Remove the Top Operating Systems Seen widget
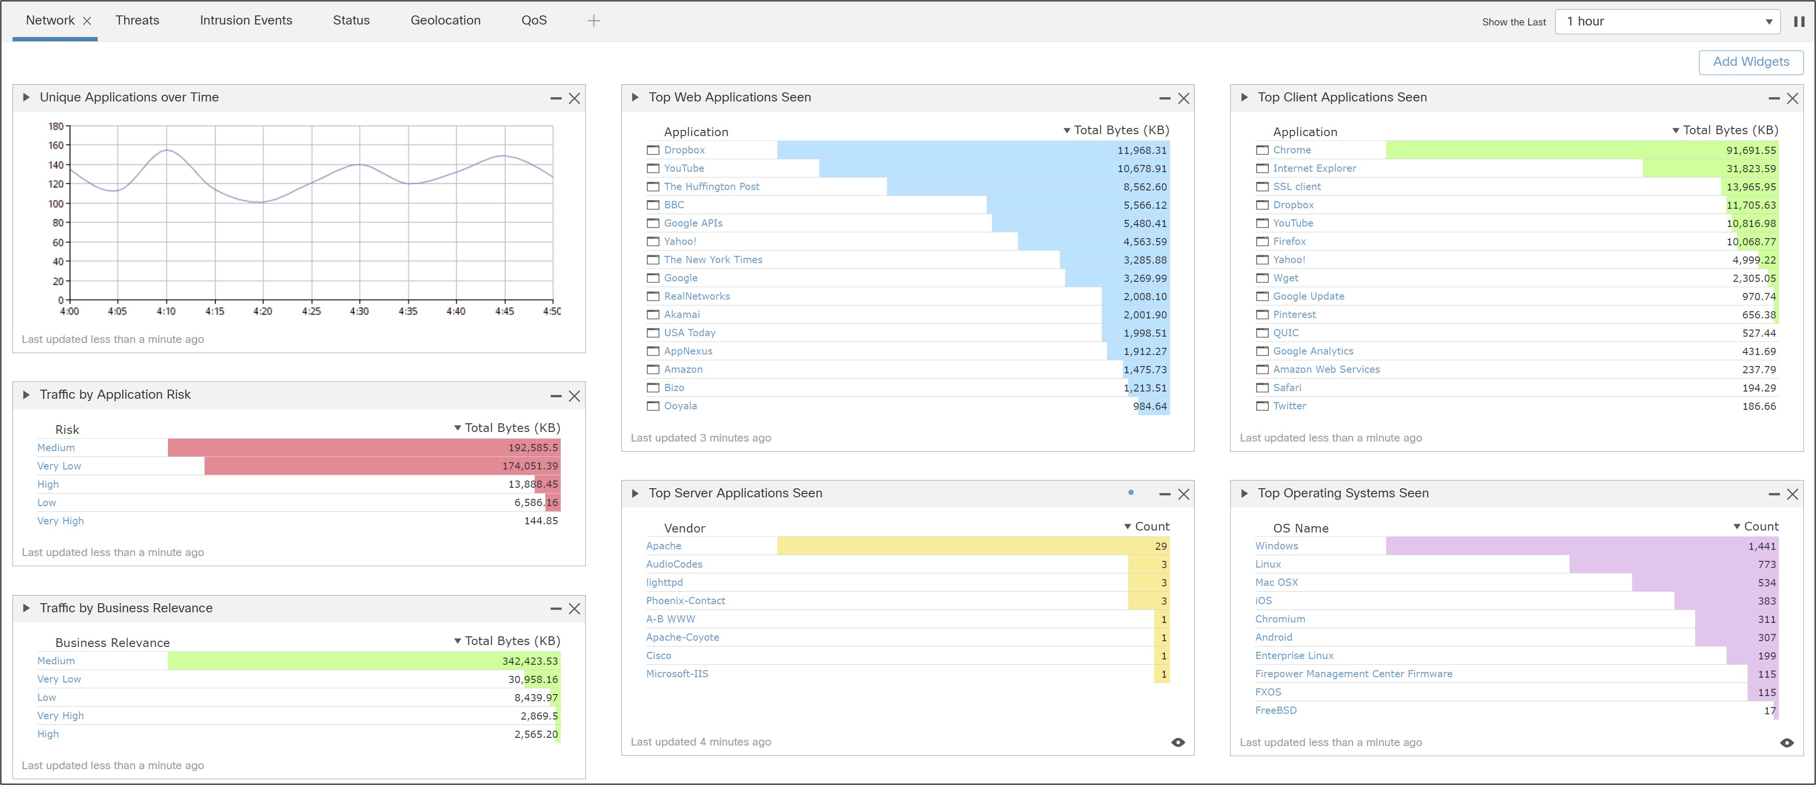1816x785 pixels. 1793,494
